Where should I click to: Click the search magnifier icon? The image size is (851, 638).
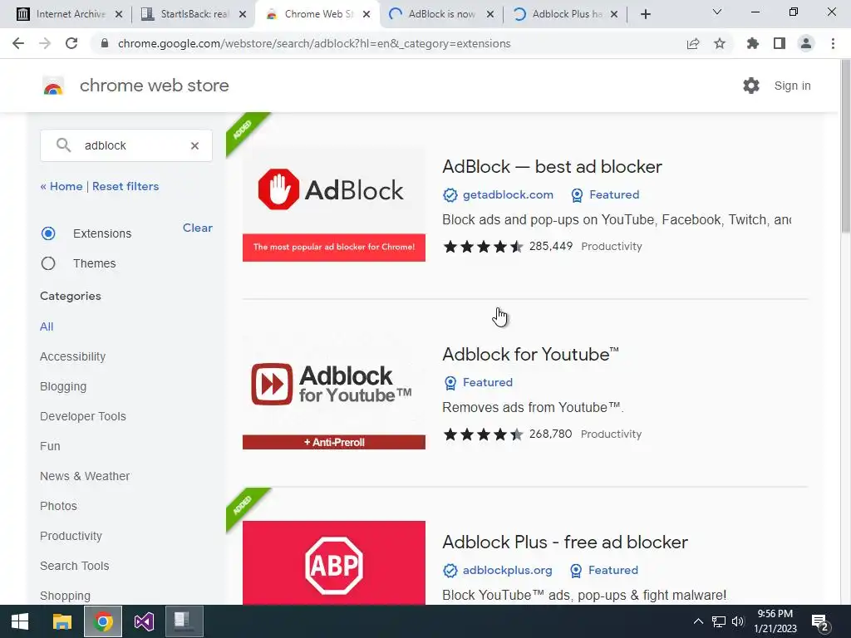tap(63, 145)
